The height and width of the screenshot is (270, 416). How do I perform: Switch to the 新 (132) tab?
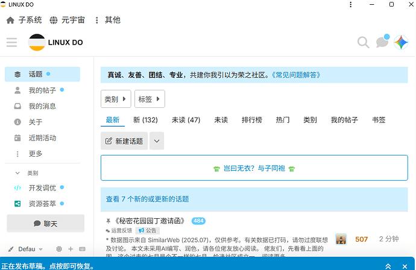pyautogui.click(x=145, y=120)
